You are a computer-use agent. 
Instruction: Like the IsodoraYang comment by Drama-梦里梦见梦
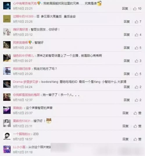(x=138, y=87)
